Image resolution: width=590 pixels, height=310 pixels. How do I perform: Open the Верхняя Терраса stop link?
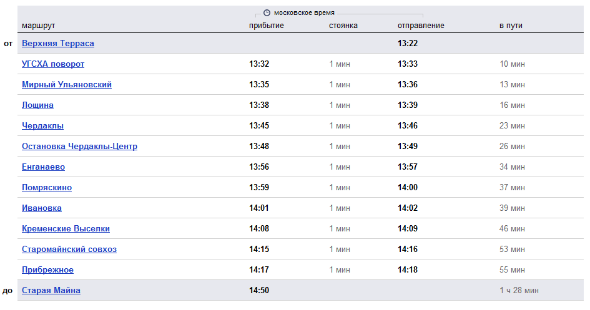click(x=58, y=43)
